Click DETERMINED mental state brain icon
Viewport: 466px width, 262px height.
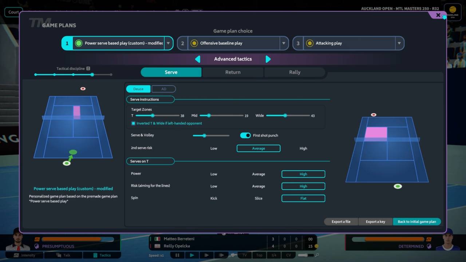click(429, 246)
